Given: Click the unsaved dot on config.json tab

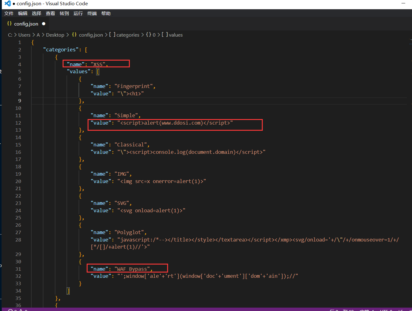Looking at the screenshot, I should [x=43, y=24].
